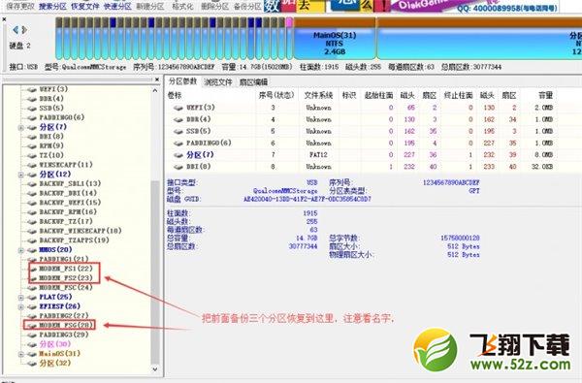Expand the MainOS(31) tree node
The image size is (582, 383).
21,354
